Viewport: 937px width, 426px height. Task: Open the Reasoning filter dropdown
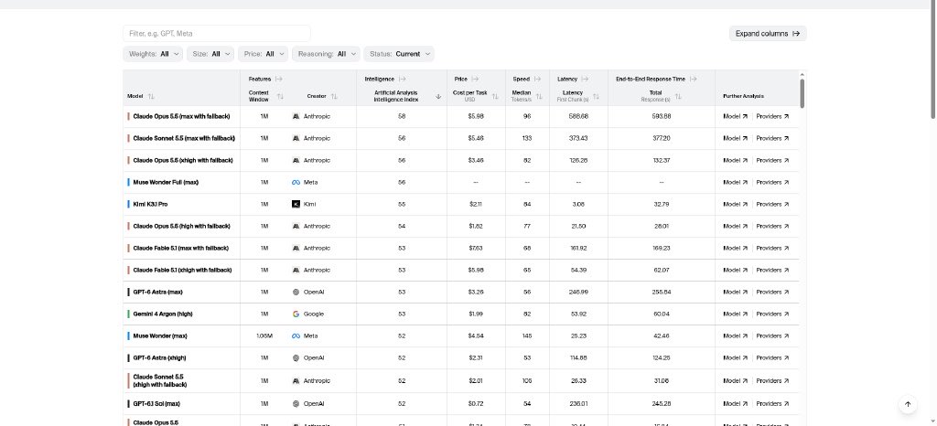click(x=326, y=54)
